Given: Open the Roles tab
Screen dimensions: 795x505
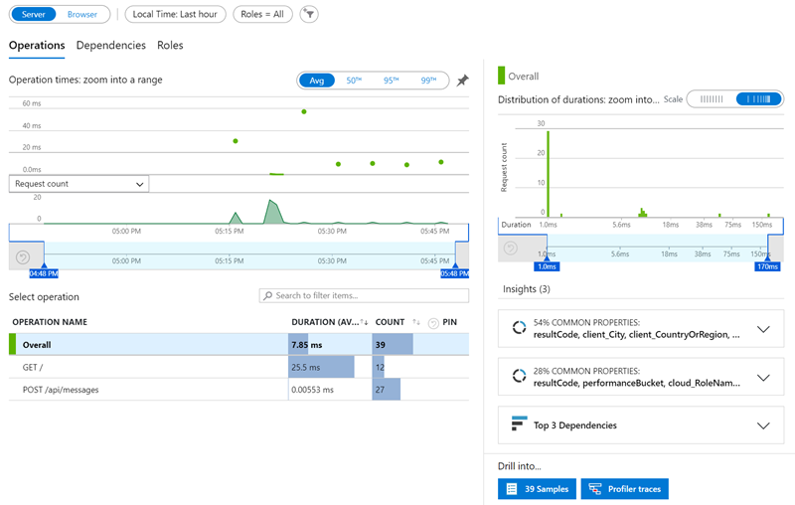Looking at the screenshot, I should click(x=170, y=45).
